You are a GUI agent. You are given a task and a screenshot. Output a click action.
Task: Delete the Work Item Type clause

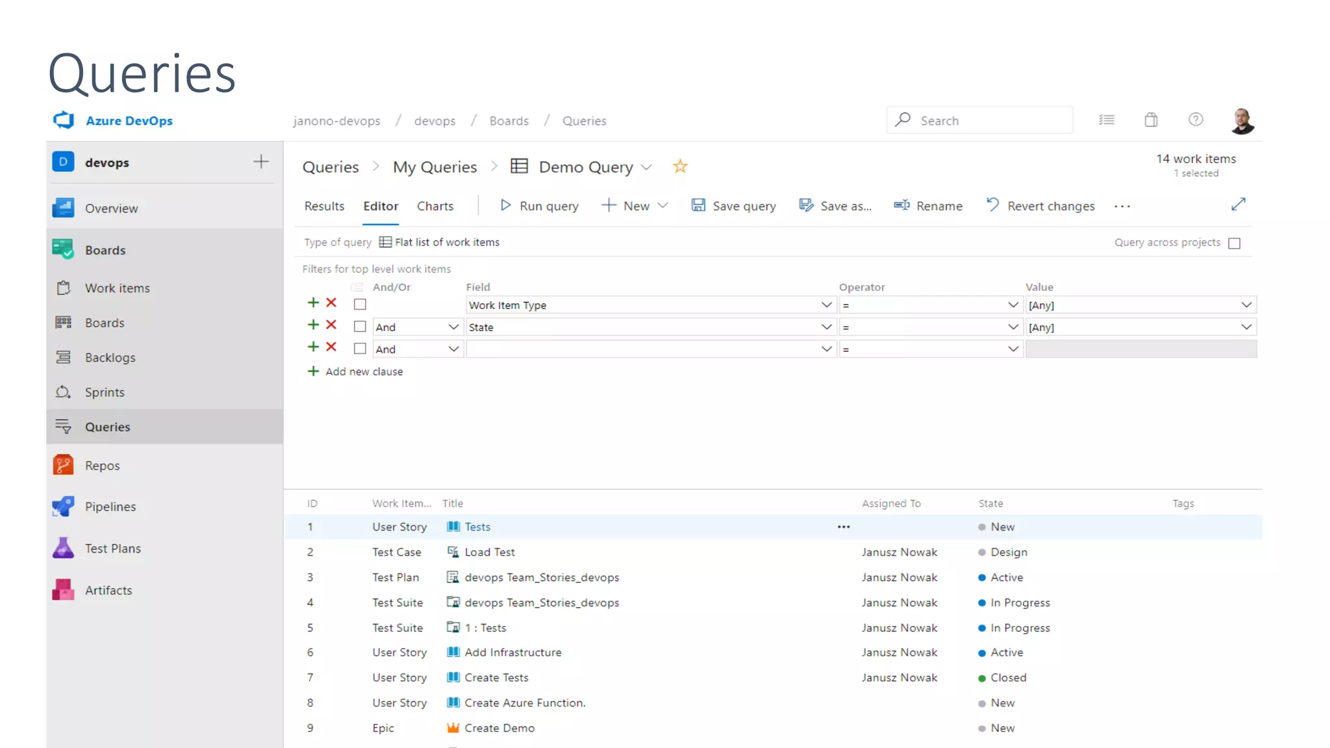331,303
